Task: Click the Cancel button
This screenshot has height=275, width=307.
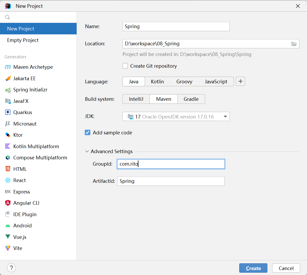Action: (x=286, y=268)
